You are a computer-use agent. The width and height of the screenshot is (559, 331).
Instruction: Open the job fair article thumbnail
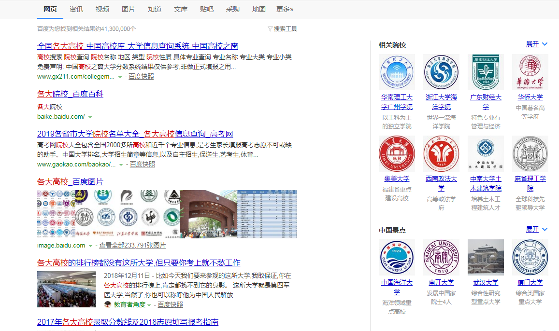(66, 290)
